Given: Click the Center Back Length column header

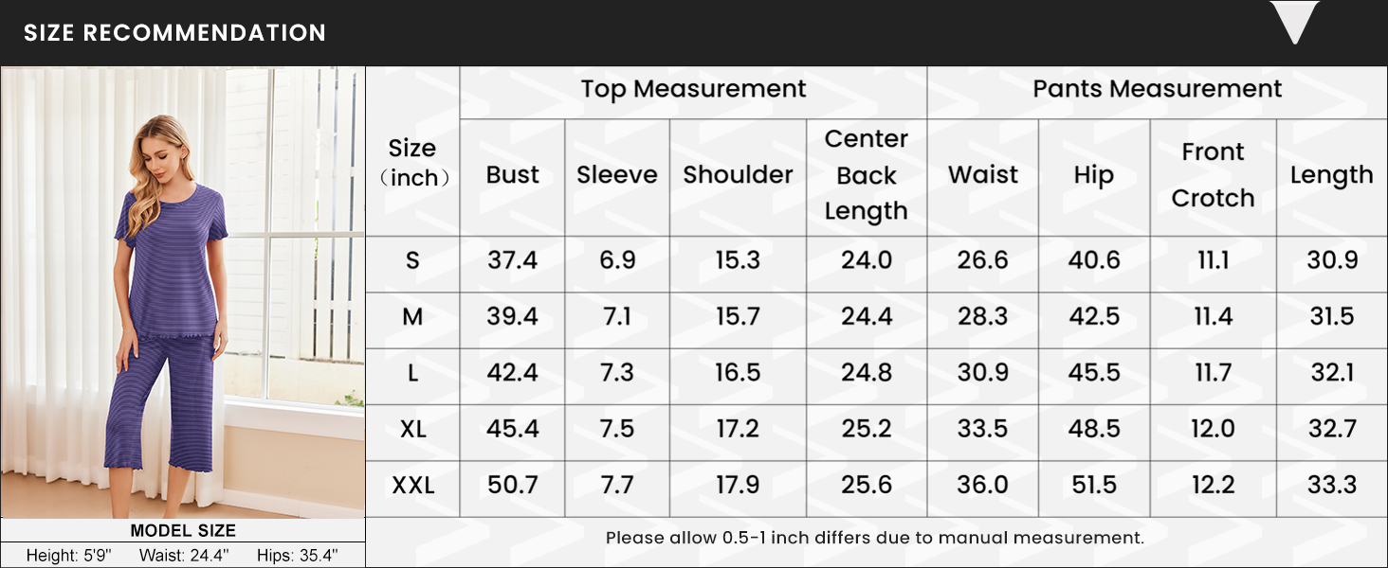Looking at the screenshot, I should pos(867,175).
